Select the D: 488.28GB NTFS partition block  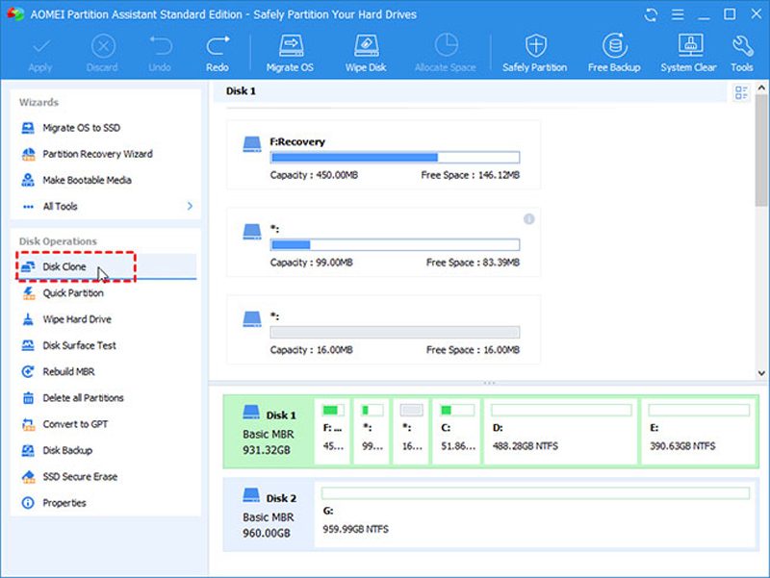tap(560, 429)
